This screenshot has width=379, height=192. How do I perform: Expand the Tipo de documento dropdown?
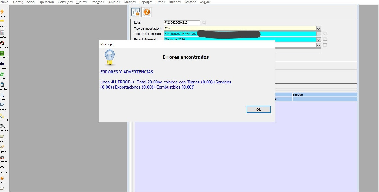click(x=319, y=34)
